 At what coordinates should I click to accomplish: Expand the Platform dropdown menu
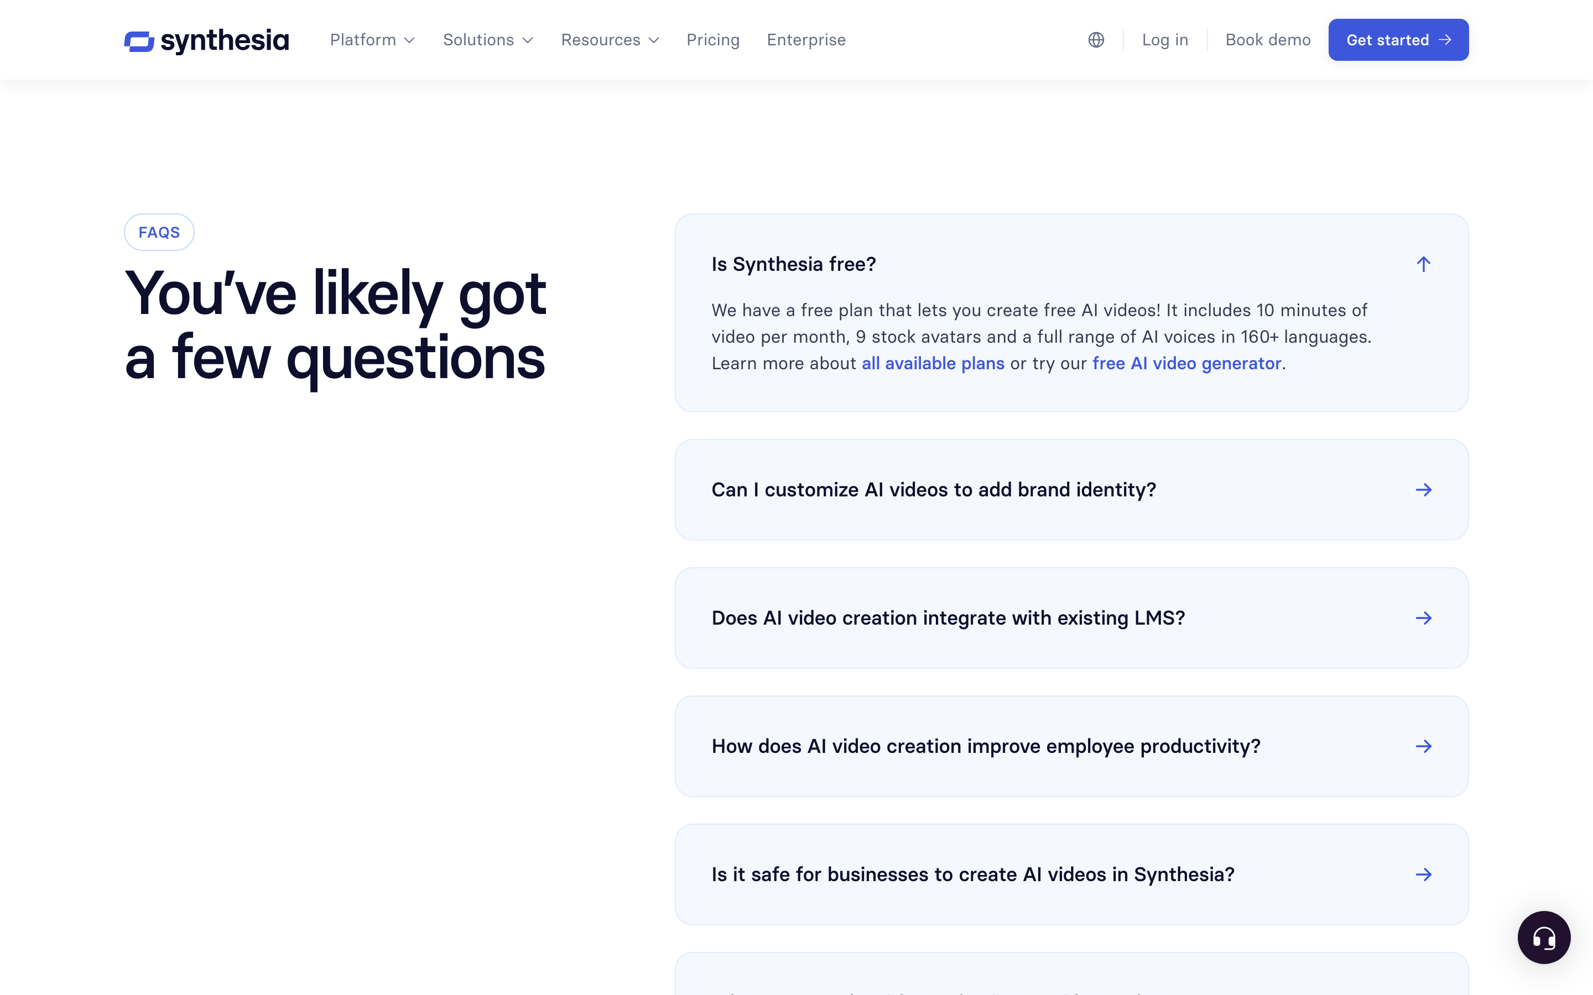373,40
